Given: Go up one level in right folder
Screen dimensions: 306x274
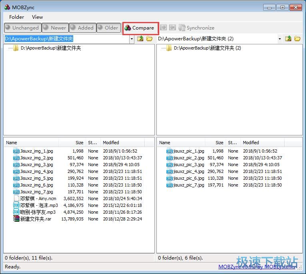Looking at the screenshot, I should click(x=288, y=39).
